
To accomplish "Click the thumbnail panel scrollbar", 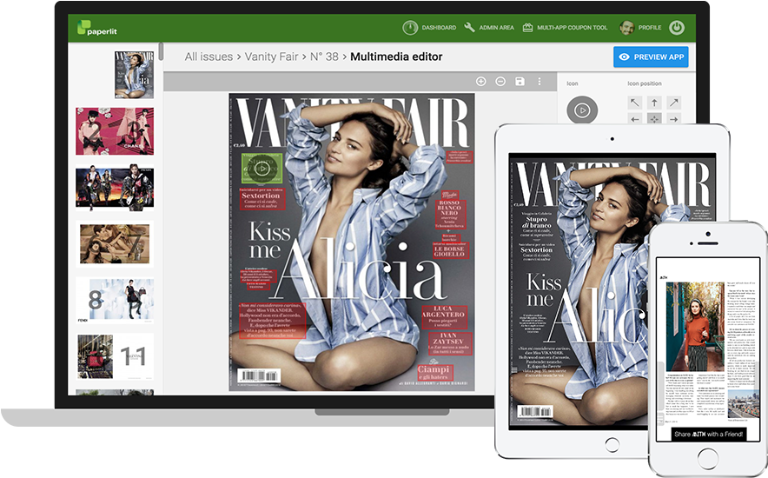I will pyautogui.click(x=161, y=50).
